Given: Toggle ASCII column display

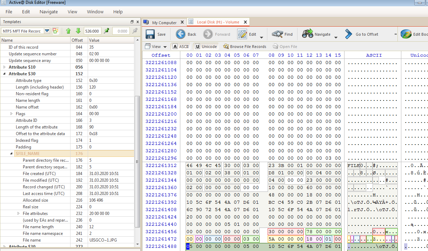Looking at the screenshot, I should (x=181, y=46).
